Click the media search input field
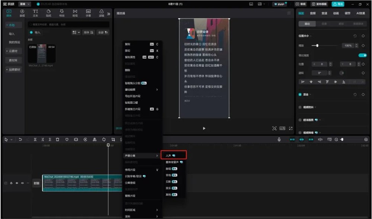 (69, 24)
